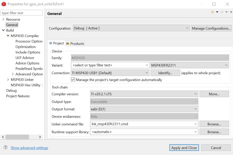The height and width of the screenshot is (155, 233).
Task: Click the red cube title bar icon
Action: click(x=4, y=4)
